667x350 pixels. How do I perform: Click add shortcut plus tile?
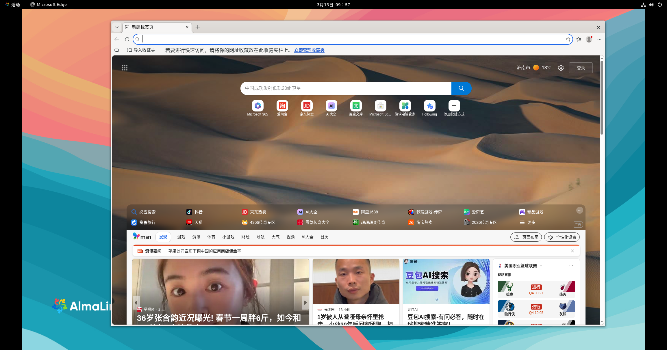coord(454,106)
